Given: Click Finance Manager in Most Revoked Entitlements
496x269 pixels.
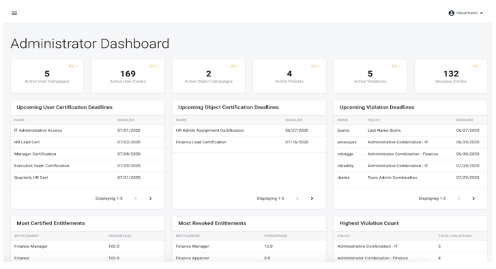Looking at the screenshot, I should tap(192, 246).
